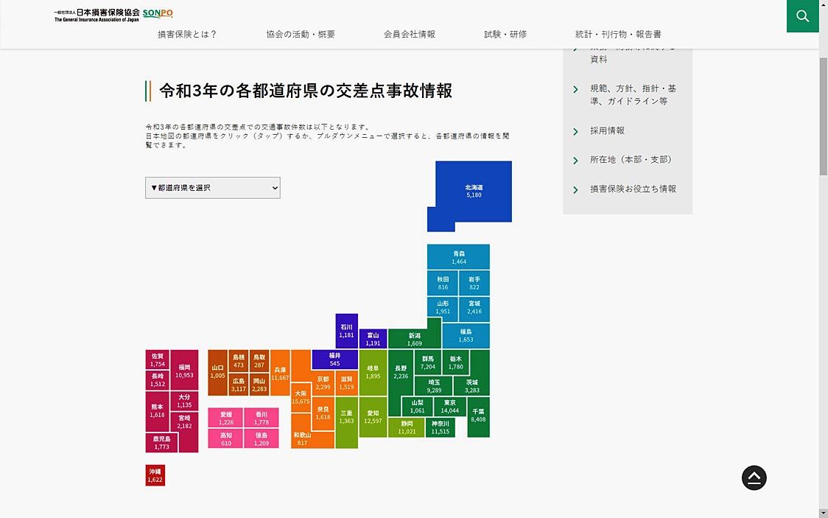Open 会員会社情報 menu

coord(409,35)
